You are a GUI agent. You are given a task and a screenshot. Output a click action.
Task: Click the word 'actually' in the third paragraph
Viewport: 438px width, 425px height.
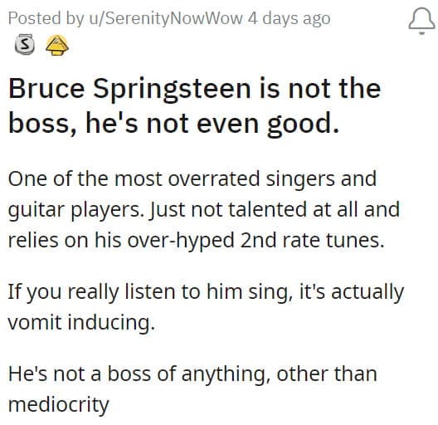click(367, 291)
